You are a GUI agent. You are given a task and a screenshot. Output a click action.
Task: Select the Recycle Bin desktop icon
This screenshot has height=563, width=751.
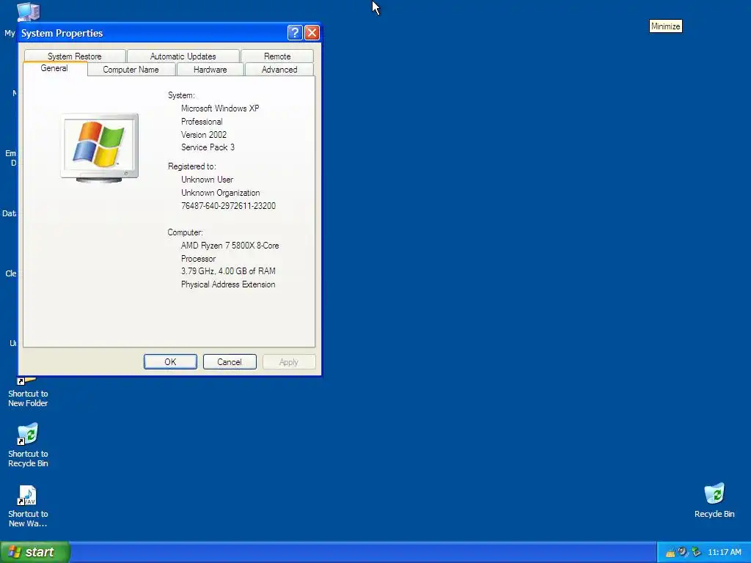pyautogui.click(x=714, y=500)
